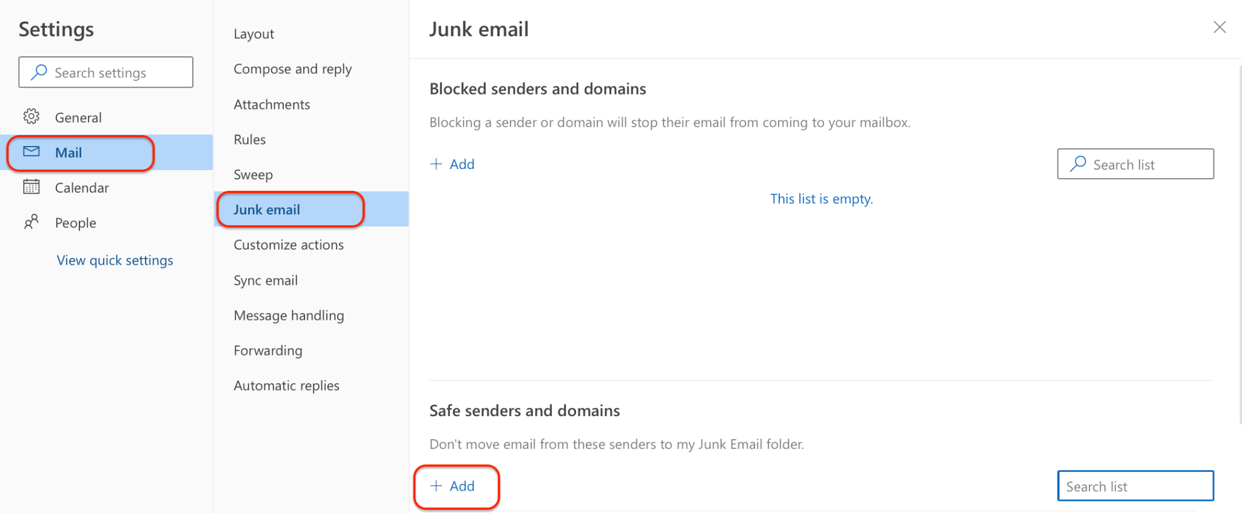
Task: Open Forwarding settings
Action: pos(268,350)
